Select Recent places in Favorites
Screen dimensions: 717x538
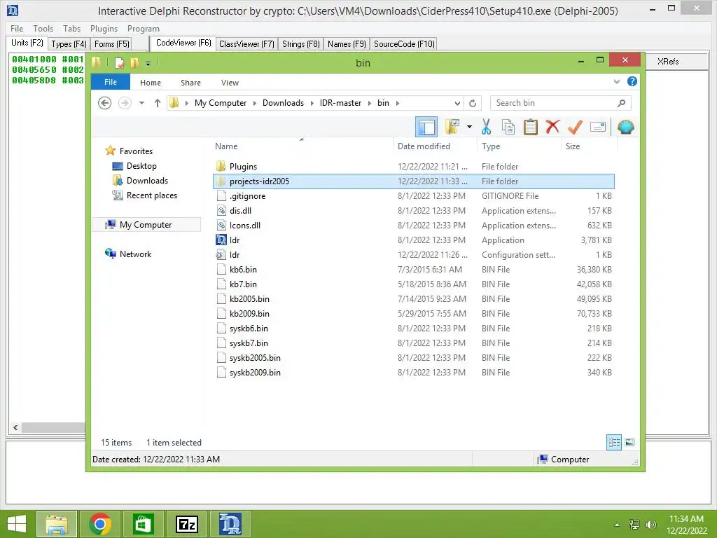point(151,195)
